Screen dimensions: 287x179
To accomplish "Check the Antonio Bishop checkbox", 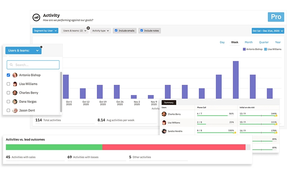I will (x=8, y=75).
